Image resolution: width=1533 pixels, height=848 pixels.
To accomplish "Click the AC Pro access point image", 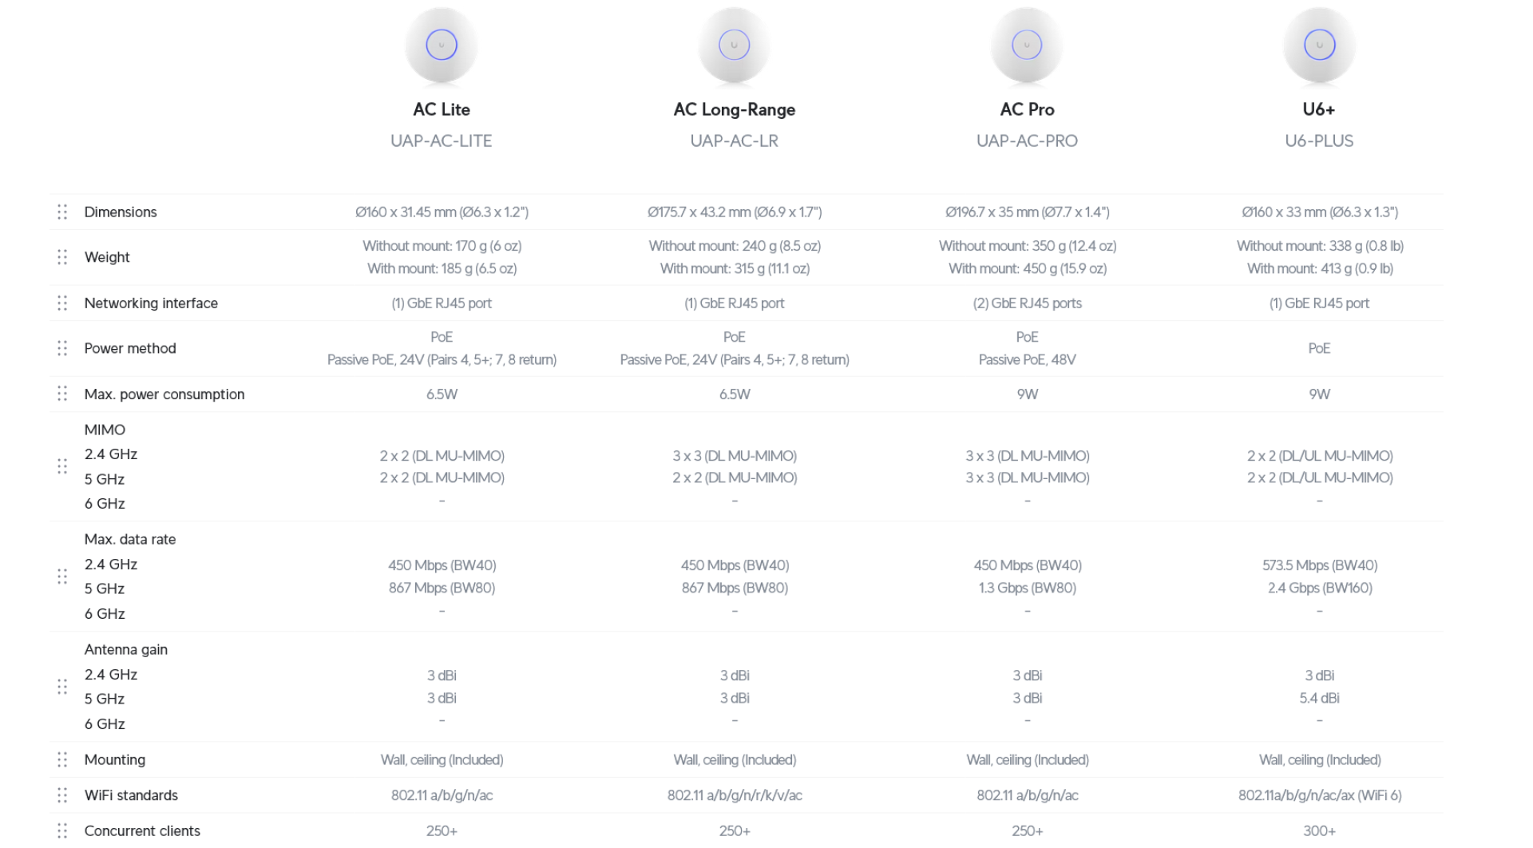I will (x=1027, y=45).
